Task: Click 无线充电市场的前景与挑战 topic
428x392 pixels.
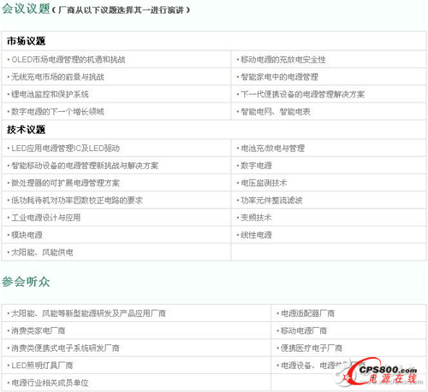Action: click(57, 77)
